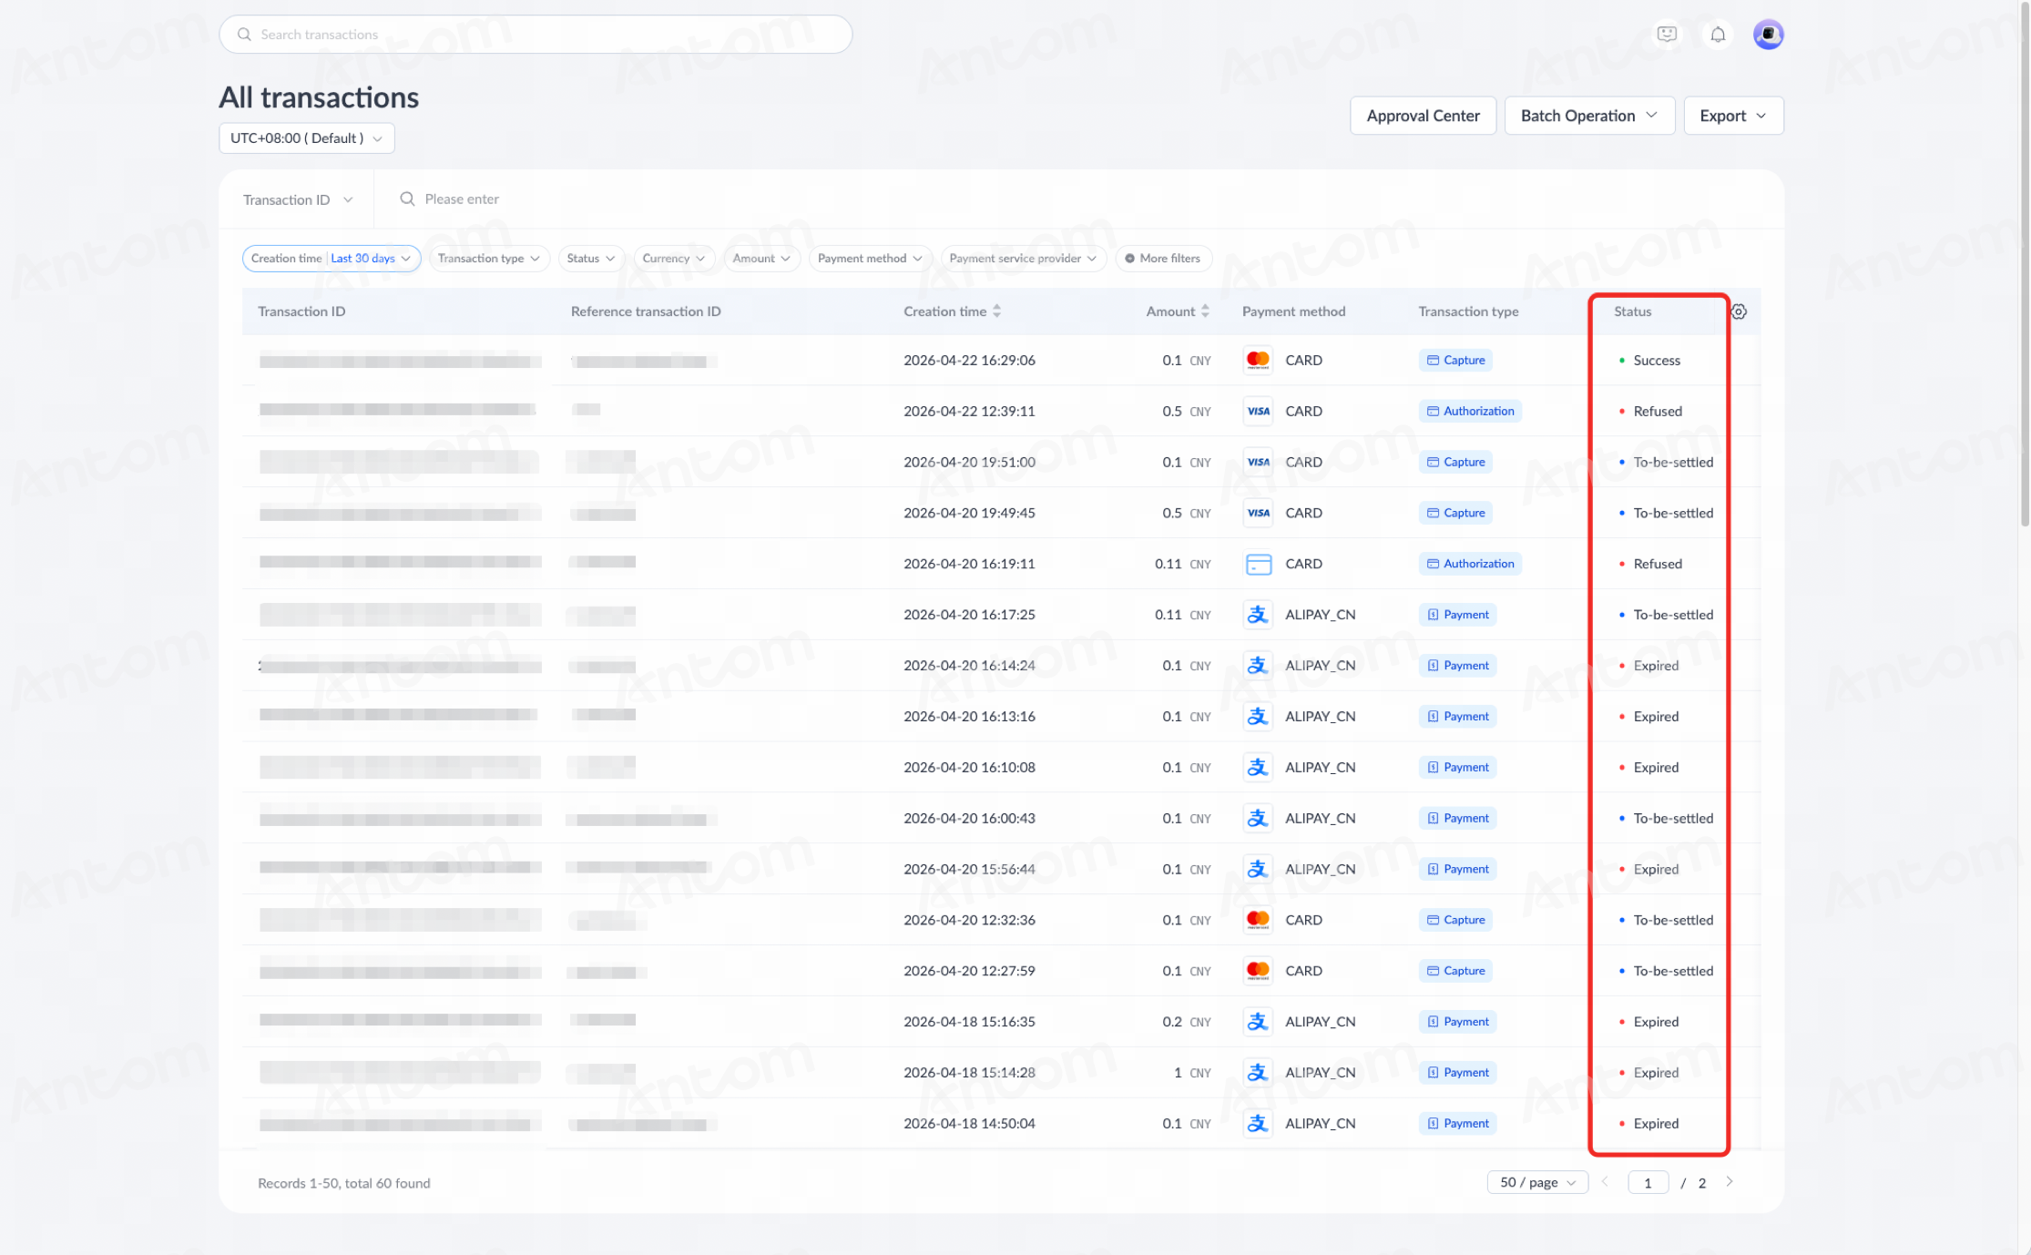2031x1255 pixels.
Task: Click the Export button
Action: [1732, 116]
